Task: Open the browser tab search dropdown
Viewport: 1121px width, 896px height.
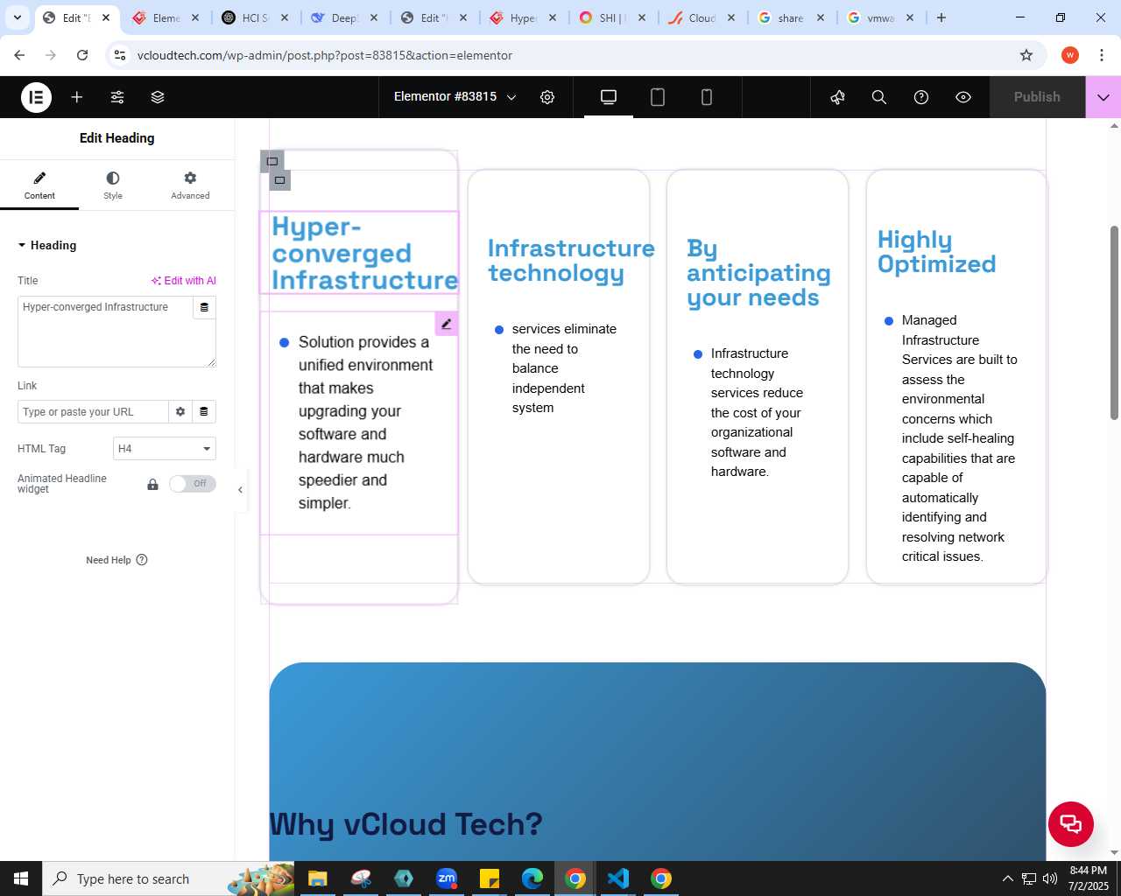Action: click(x=17, y=17)
